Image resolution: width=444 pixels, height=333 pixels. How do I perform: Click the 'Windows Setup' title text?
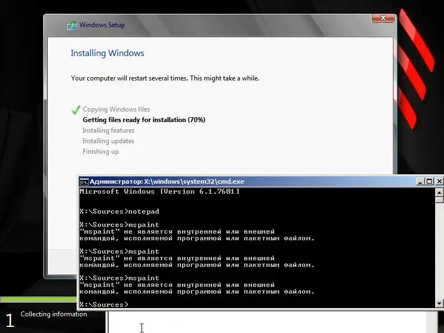(102, 25)
